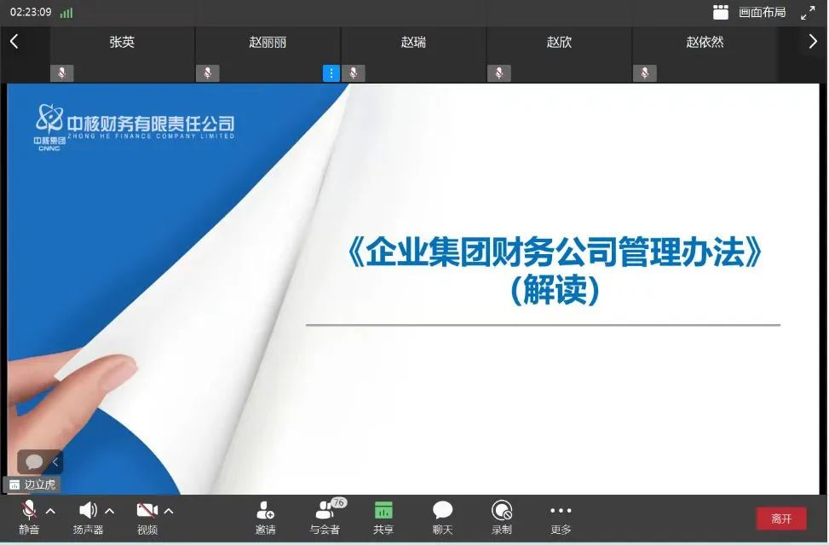829x545 pixels.
Task: Open the 与会者 participants list
Action: (x=325, y=511)
